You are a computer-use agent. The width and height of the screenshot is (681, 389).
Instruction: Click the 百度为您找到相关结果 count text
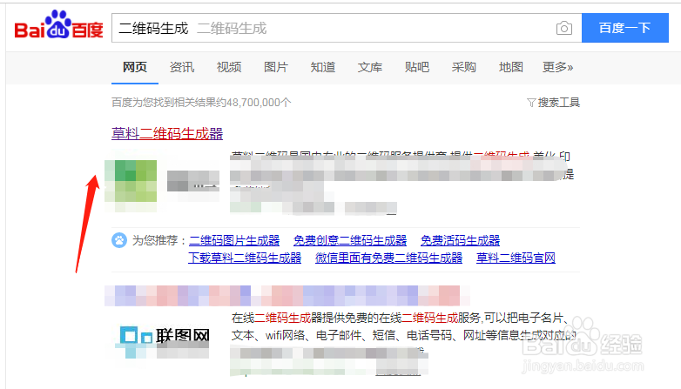pos(201,103)
